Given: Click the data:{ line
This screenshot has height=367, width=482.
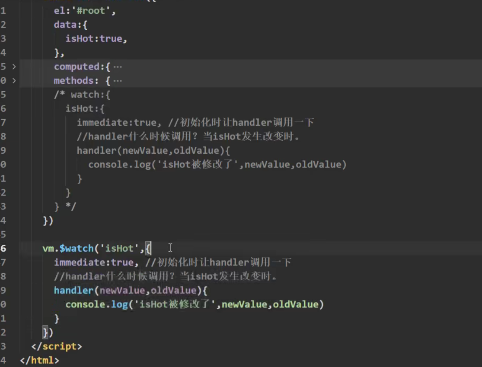Looking at the screenshot, I should (x=71, y=25).
